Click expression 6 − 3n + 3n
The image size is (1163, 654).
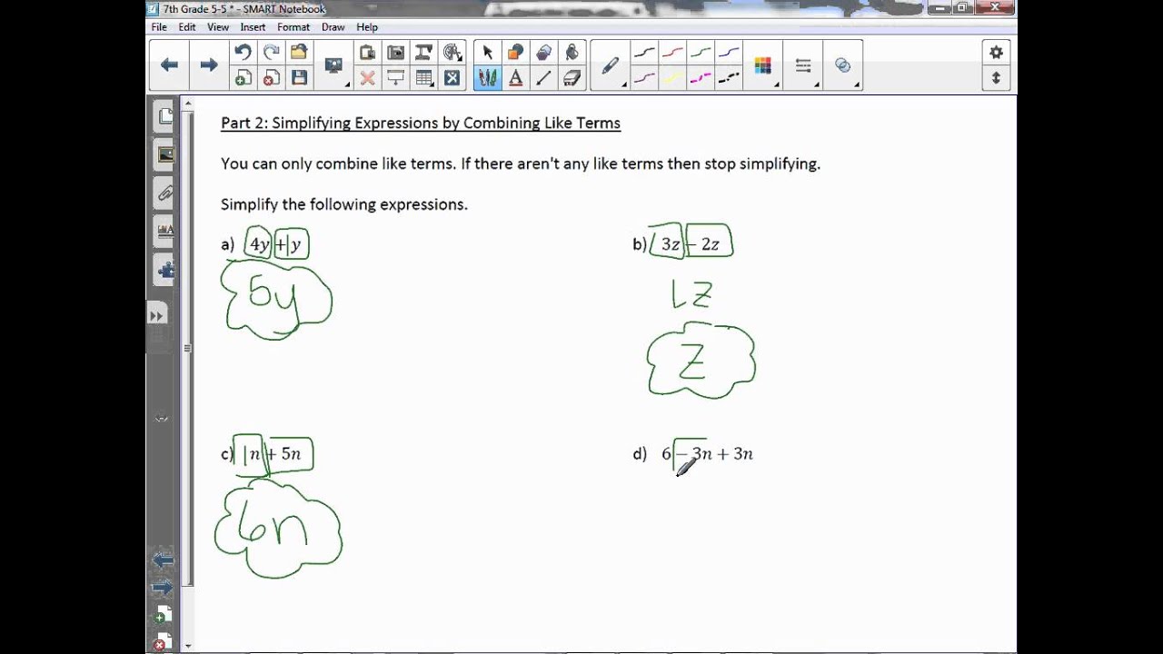point(708,454)
